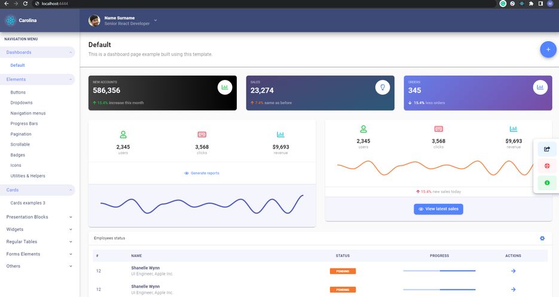
Task: Expand the Presentation Blocks menu
Action: (x=39, y=217)
